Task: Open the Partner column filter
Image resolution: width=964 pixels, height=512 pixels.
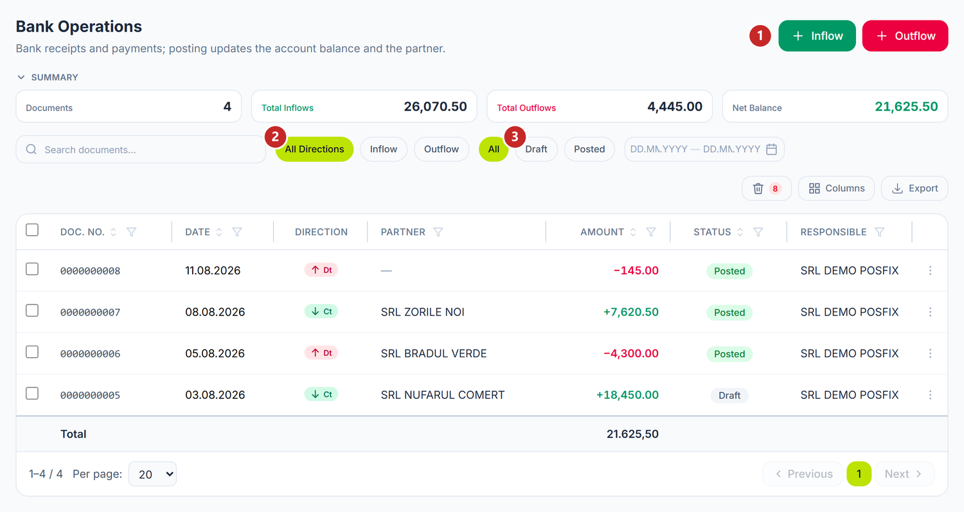Action: [x=438, y=232]
